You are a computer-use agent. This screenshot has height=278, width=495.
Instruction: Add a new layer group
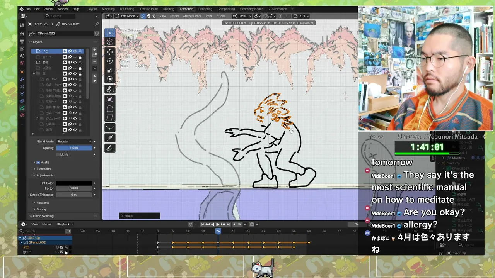[94, 55]
